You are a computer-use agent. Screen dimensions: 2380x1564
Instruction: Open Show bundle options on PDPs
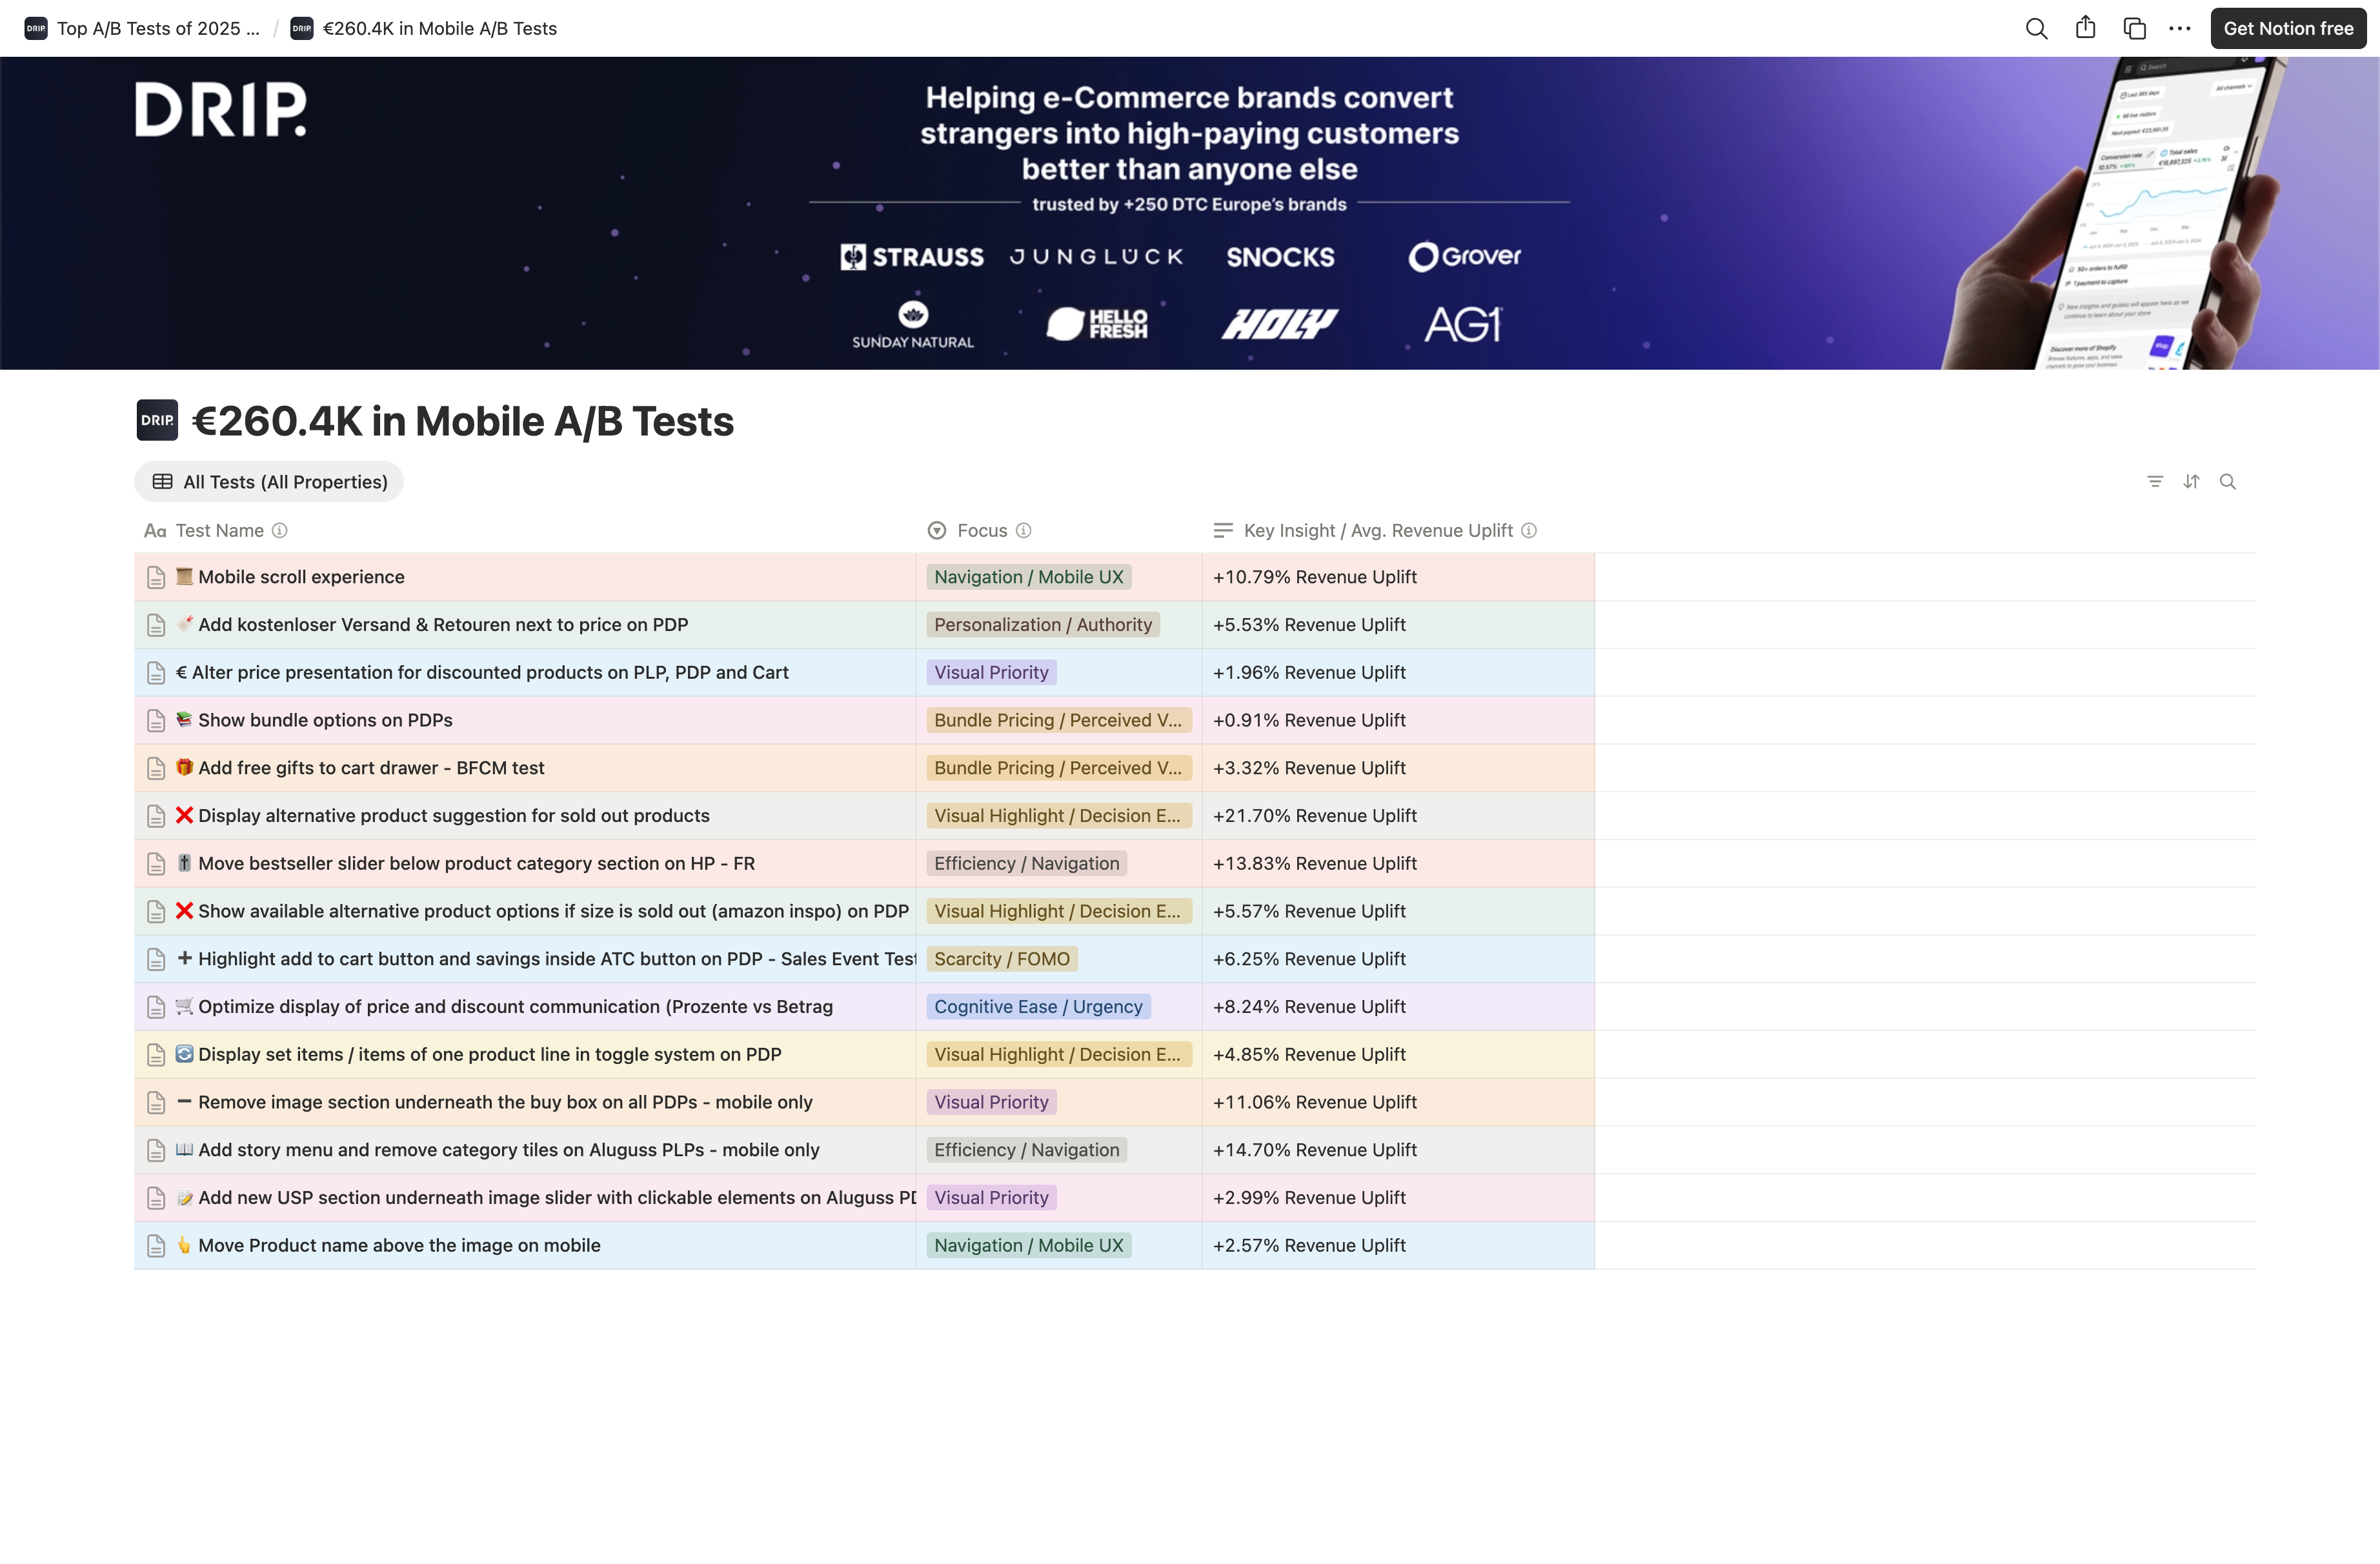(325, 720)
